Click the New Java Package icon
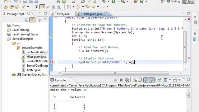This screenshot has height=112, width=199. click(136, 1)
